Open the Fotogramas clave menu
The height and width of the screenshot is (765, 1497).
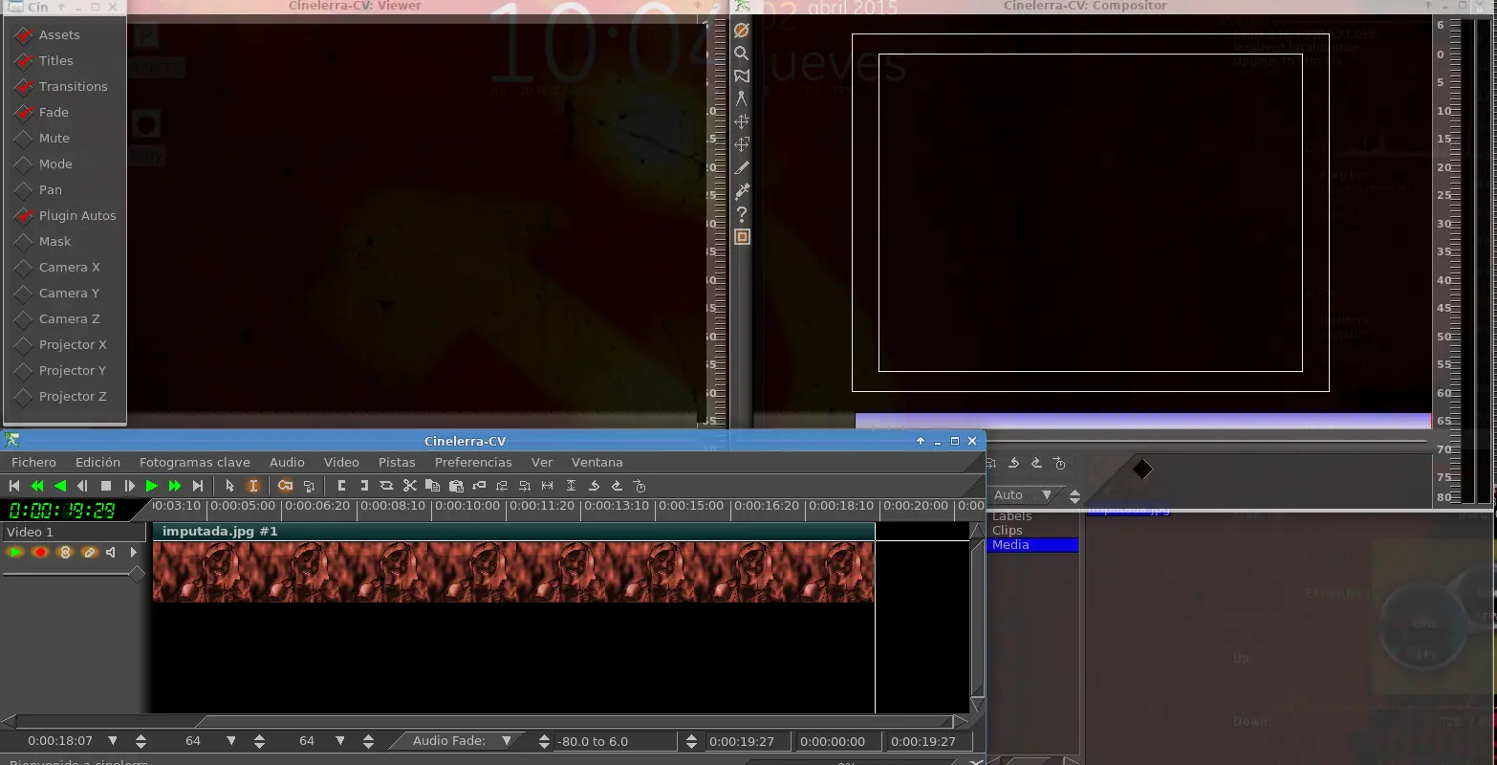click(195, 462)
